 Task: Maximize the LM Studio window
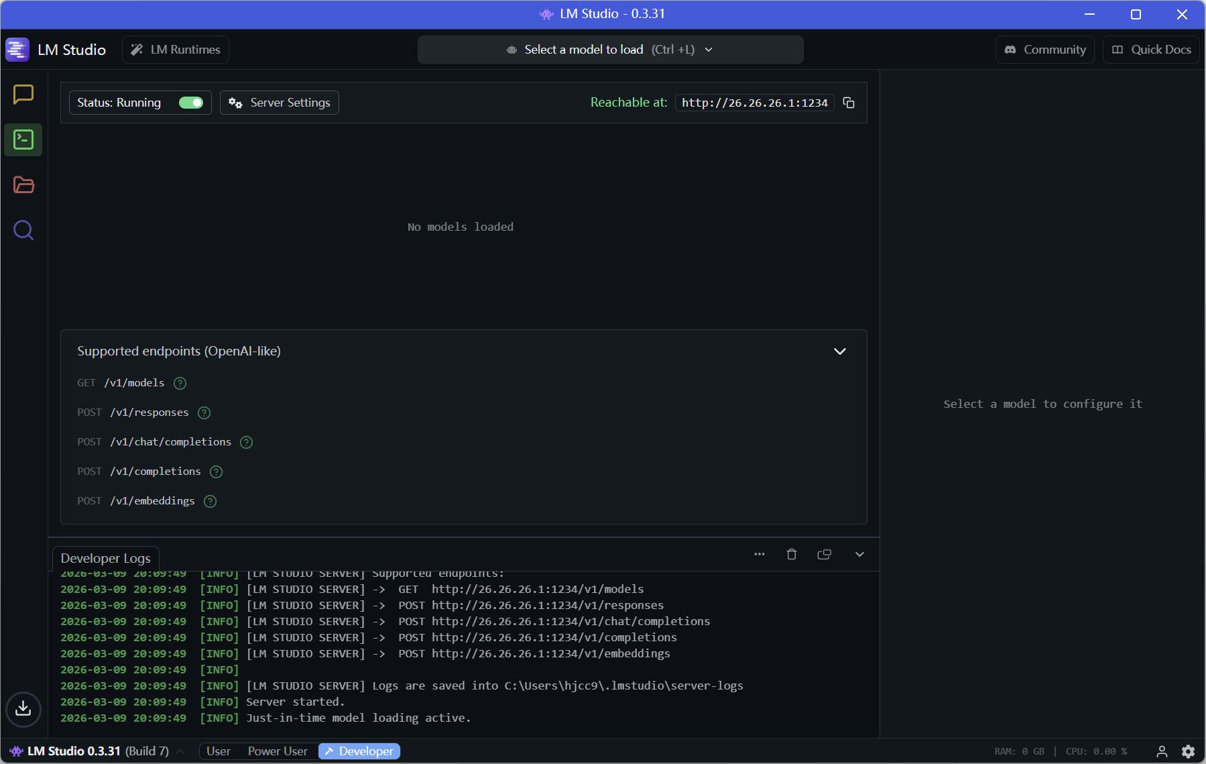(1136, 14)
